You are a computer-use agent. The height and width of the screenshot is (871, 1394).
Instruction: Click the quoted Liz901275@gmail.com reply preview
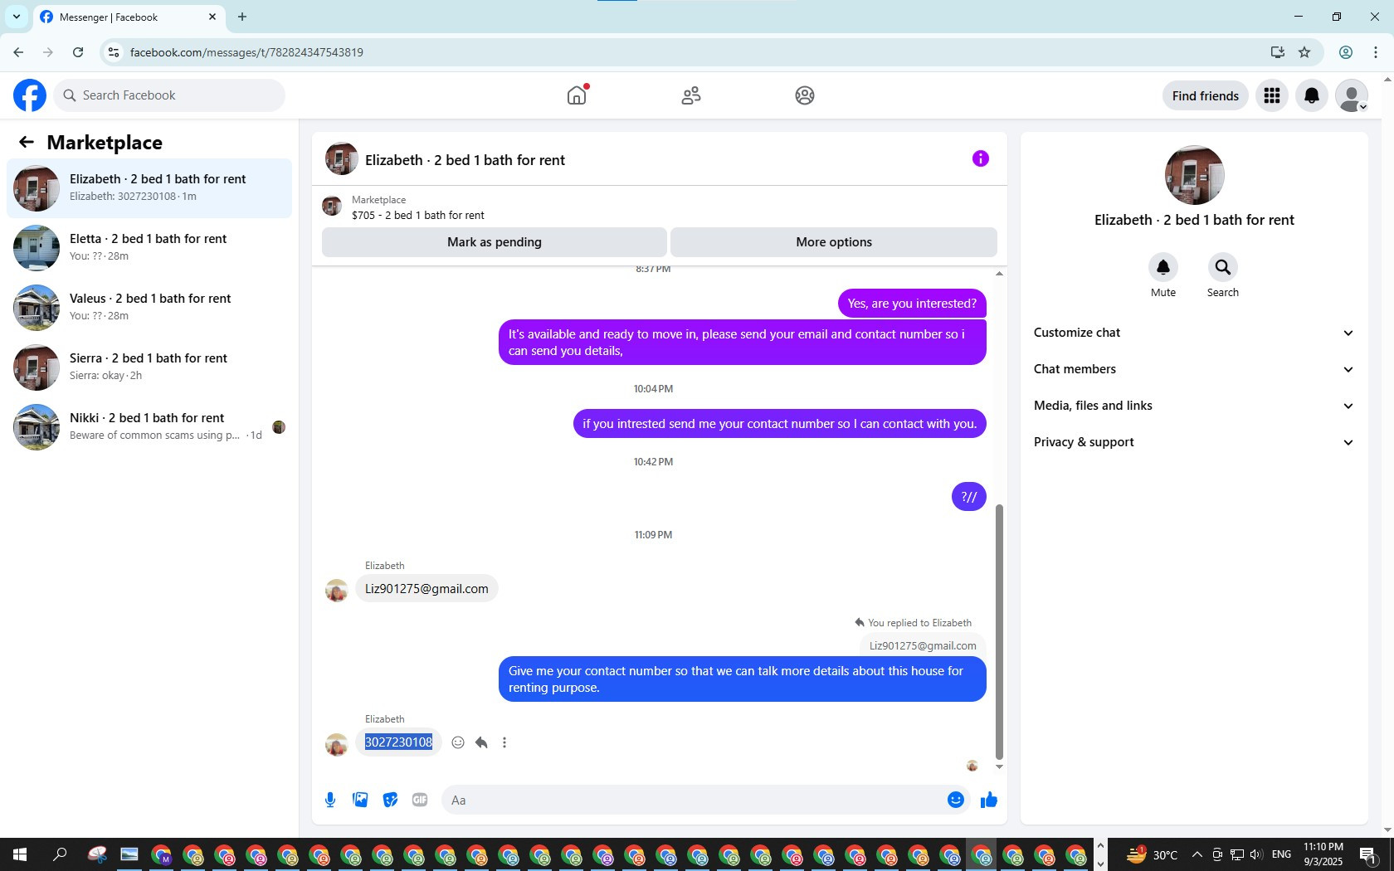click(923, 645)
